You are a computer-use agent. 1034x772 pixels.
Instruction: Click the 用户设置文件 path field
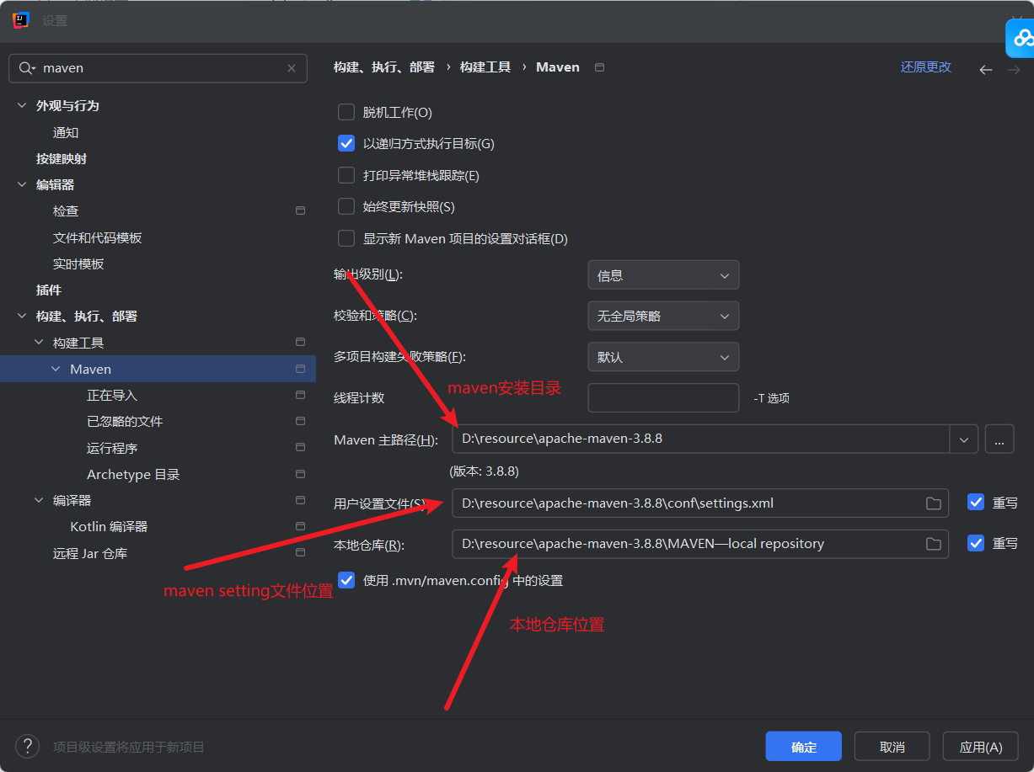coord(700,503)
